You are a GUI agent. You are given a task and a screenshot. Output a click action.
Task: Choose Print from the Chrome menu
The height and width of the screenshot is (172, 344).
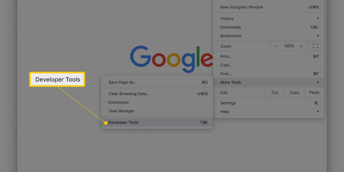pyautogui.click(x=269, y=56)
